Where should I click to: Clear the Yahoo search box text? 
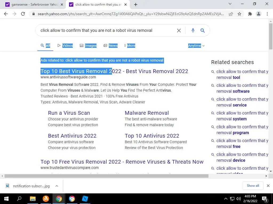179,31
